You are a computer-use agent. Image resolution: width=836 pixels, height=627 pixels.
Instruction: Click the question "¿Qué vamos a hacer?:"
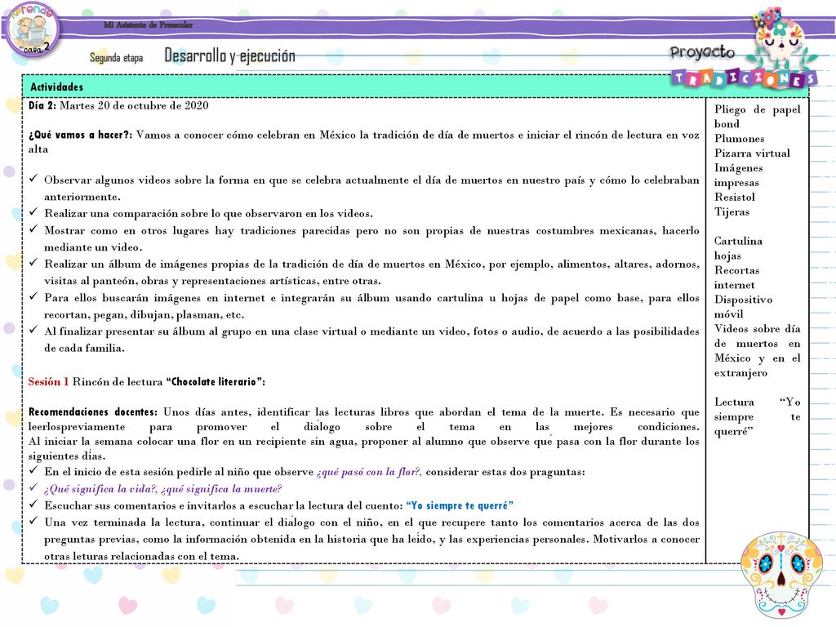[x=81, y=135]
